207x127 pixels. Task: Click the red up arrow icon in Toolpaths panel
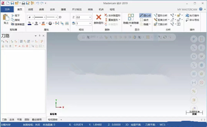pos(19,46)
